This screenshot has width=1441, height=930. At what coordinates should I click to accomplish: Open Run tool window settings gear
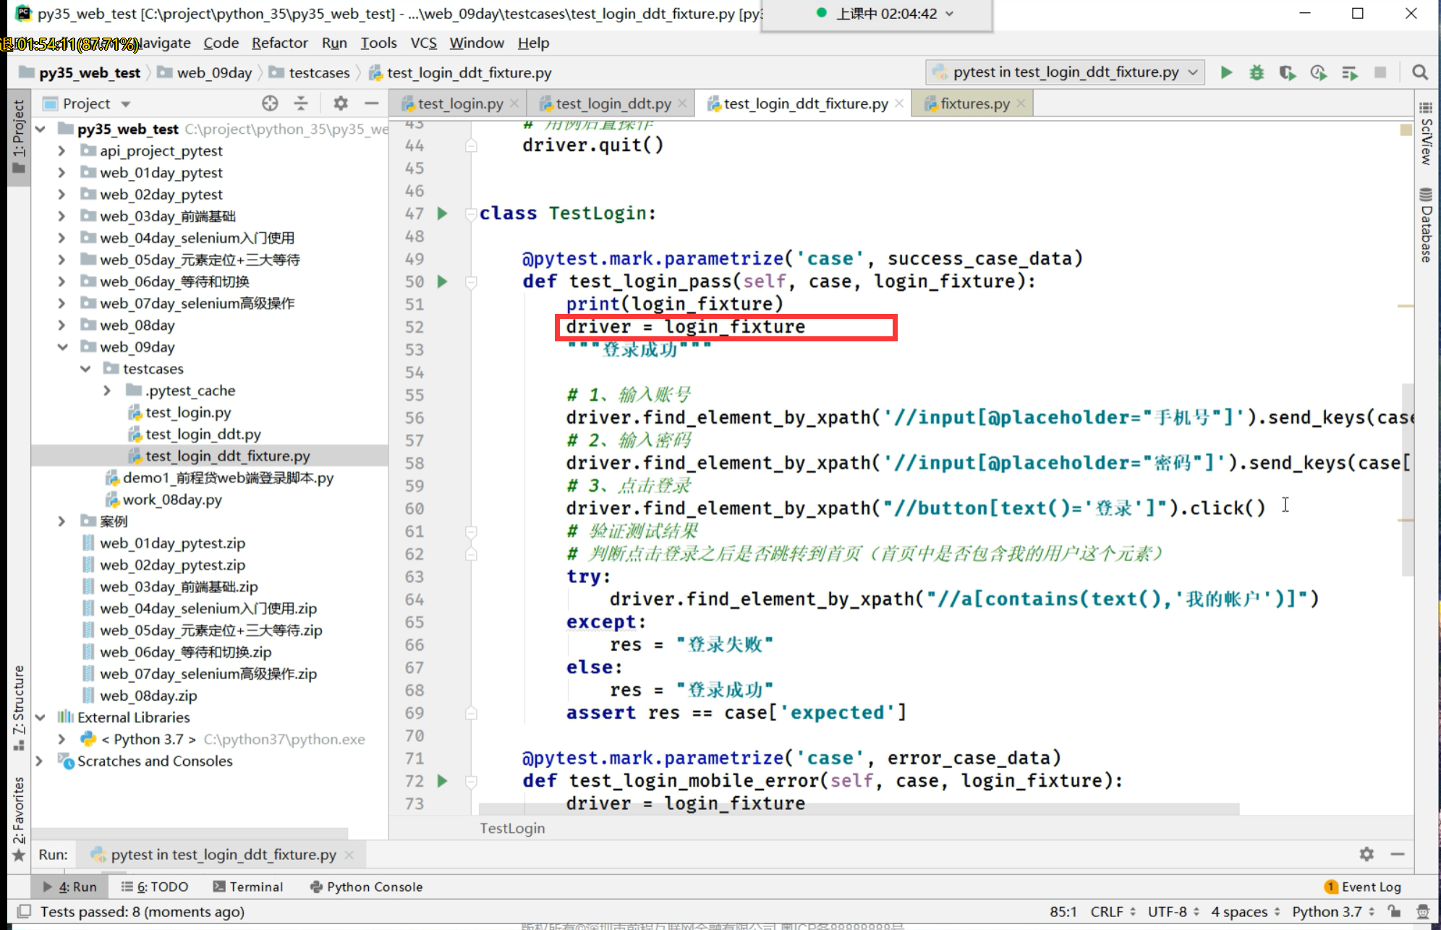(x=1366, y=854)
